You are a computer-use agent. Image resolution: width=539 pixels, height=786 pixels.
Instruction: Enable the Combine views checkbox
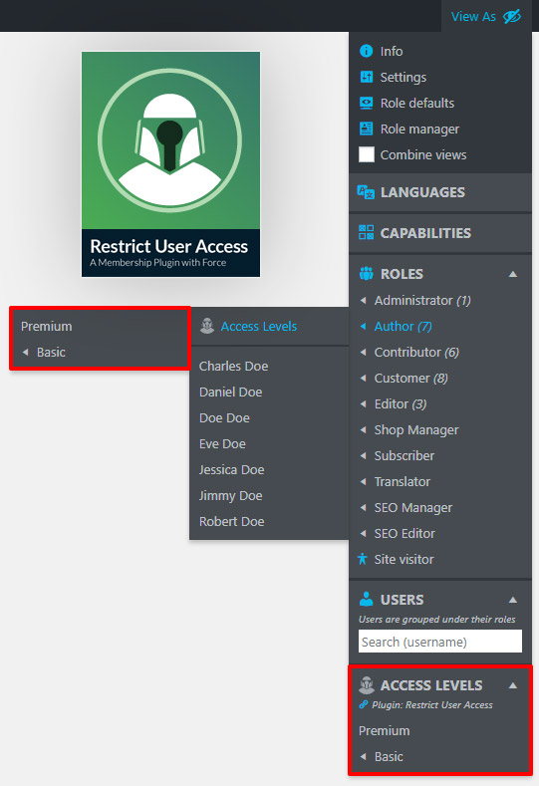[367, 154]
